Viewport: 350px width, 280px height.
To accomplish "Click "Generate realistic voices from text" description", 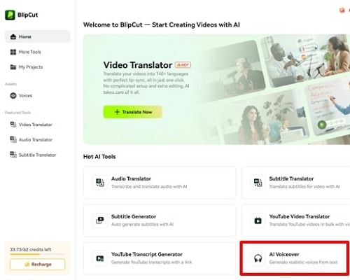I will pos(303,262).
